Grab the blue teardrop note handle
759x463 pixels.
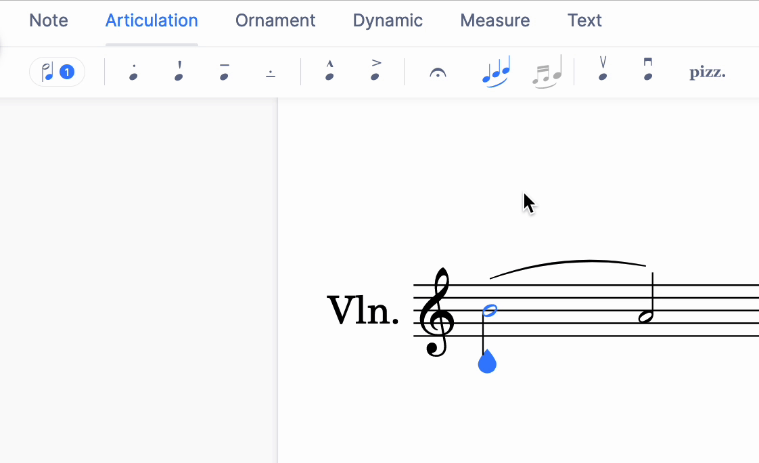[488, 363]
